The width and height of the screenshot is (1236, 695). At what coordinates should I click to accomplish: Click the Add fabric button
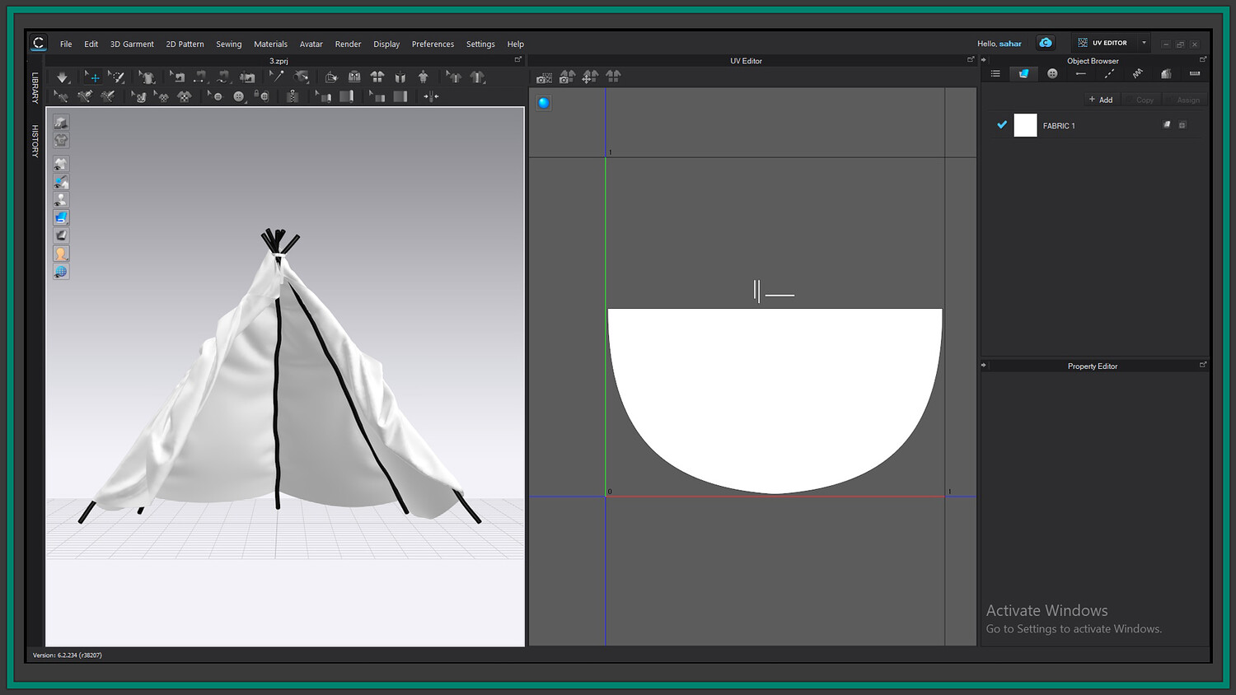1101,100
